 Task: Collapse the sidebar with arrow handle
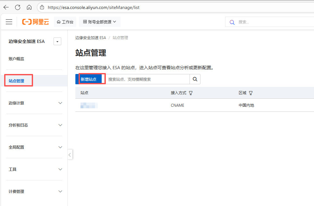click(70, 155)
